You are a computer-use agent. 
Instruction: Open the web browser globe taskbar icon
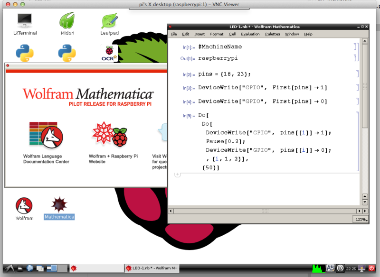coord(30,268)
